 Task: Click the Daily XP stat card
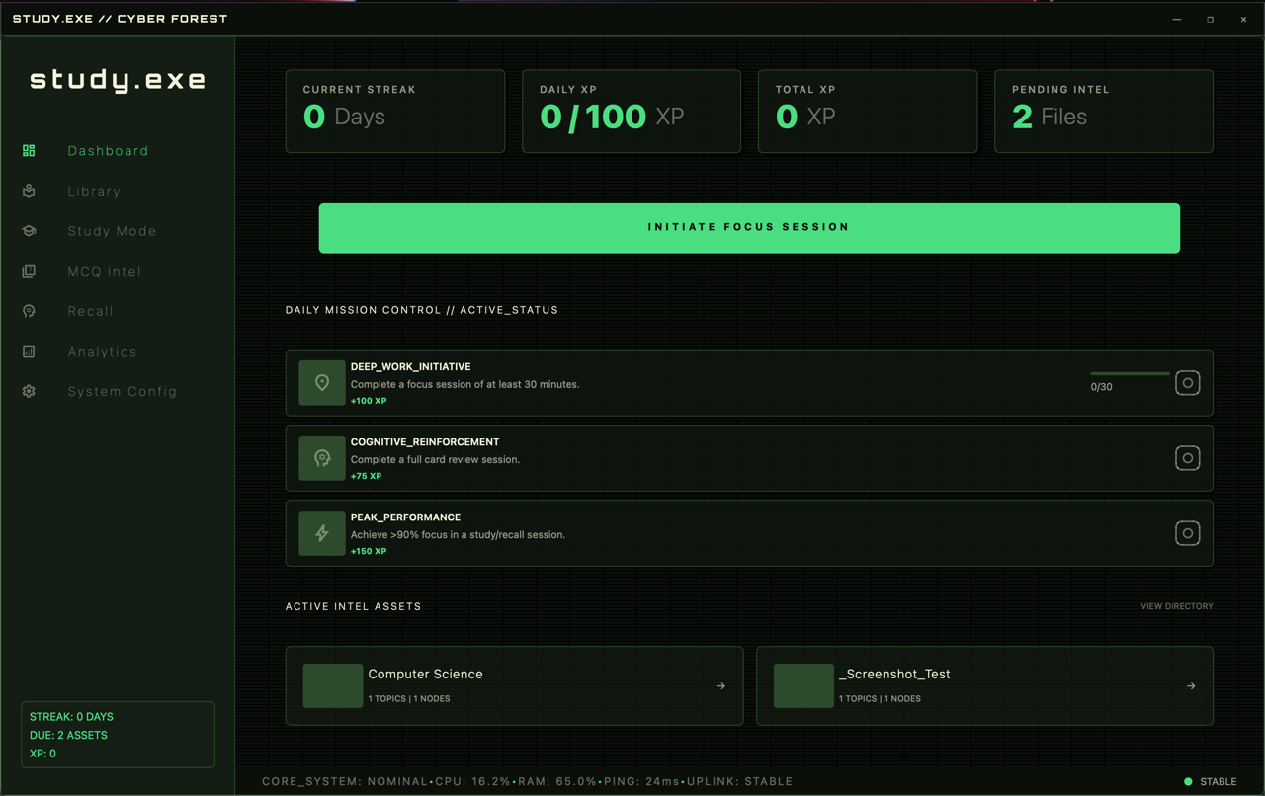coord(632,112)
